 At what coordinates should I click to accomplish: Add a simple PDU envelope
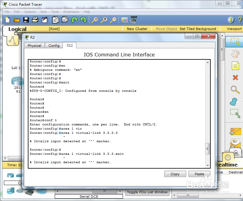click(x=235, y=131)
